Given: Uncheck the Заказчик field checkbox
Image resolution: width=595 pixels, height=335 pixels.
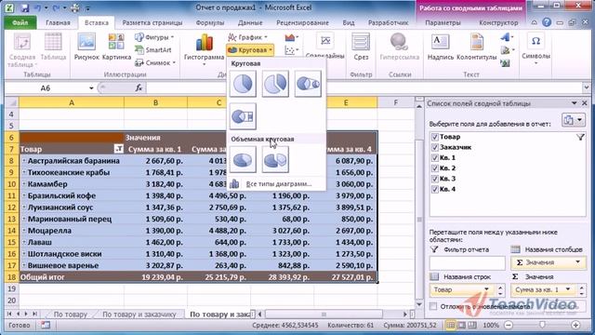Looking at the screenshot, I should [435, 147].
